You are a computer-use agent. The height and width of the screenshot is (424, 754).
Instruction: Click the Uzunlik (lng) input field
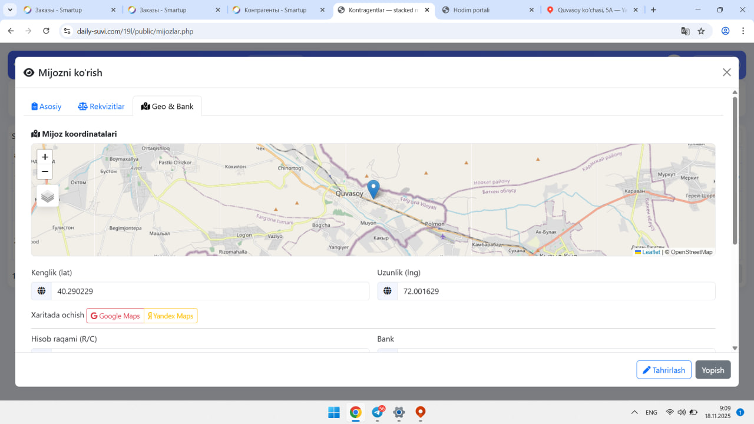[555, 291]
